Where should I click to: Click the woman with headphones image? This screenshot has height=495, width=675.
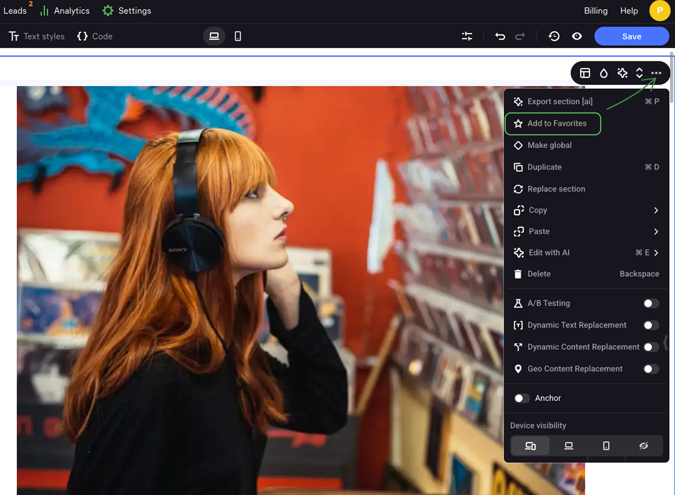(246, 281)
